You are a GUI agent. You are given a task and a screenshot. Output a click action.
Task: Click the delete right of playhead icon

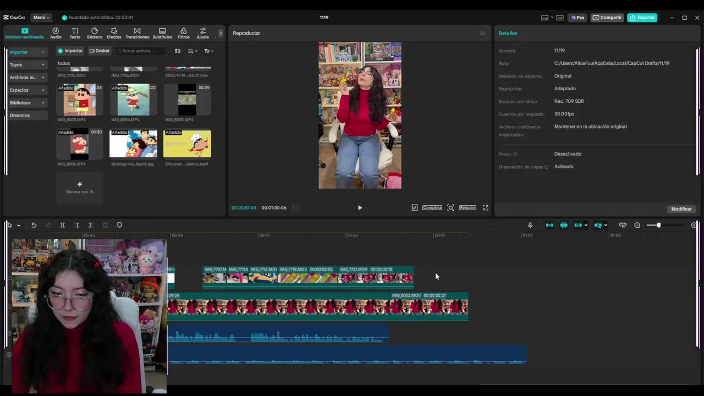(91, 226)
